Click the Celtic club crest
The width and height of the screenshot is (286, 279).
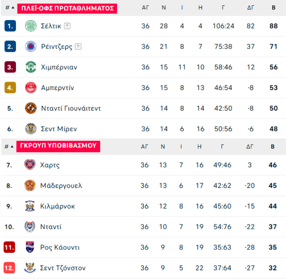[31, 26]
